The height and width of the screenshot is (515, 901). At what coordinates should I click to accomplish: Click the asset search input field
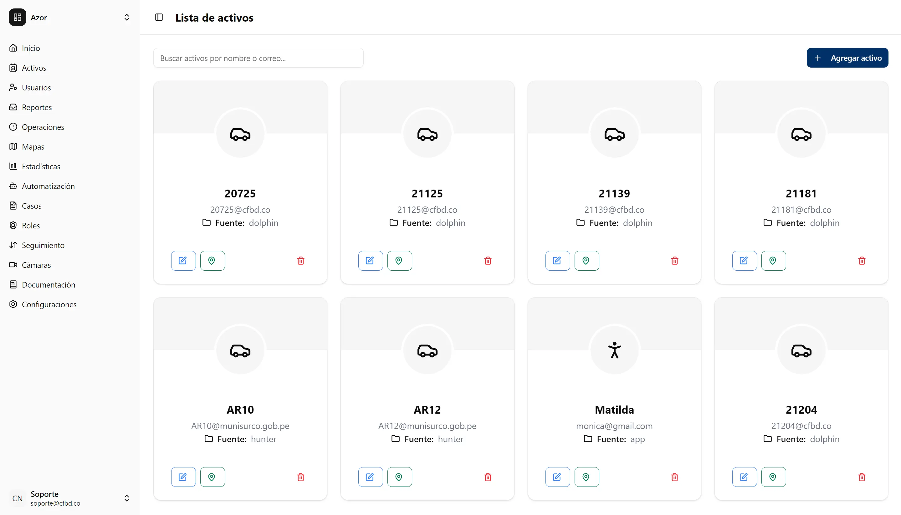[259, 58]
